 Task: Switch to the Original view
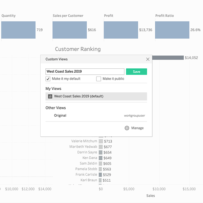(60, 116)
